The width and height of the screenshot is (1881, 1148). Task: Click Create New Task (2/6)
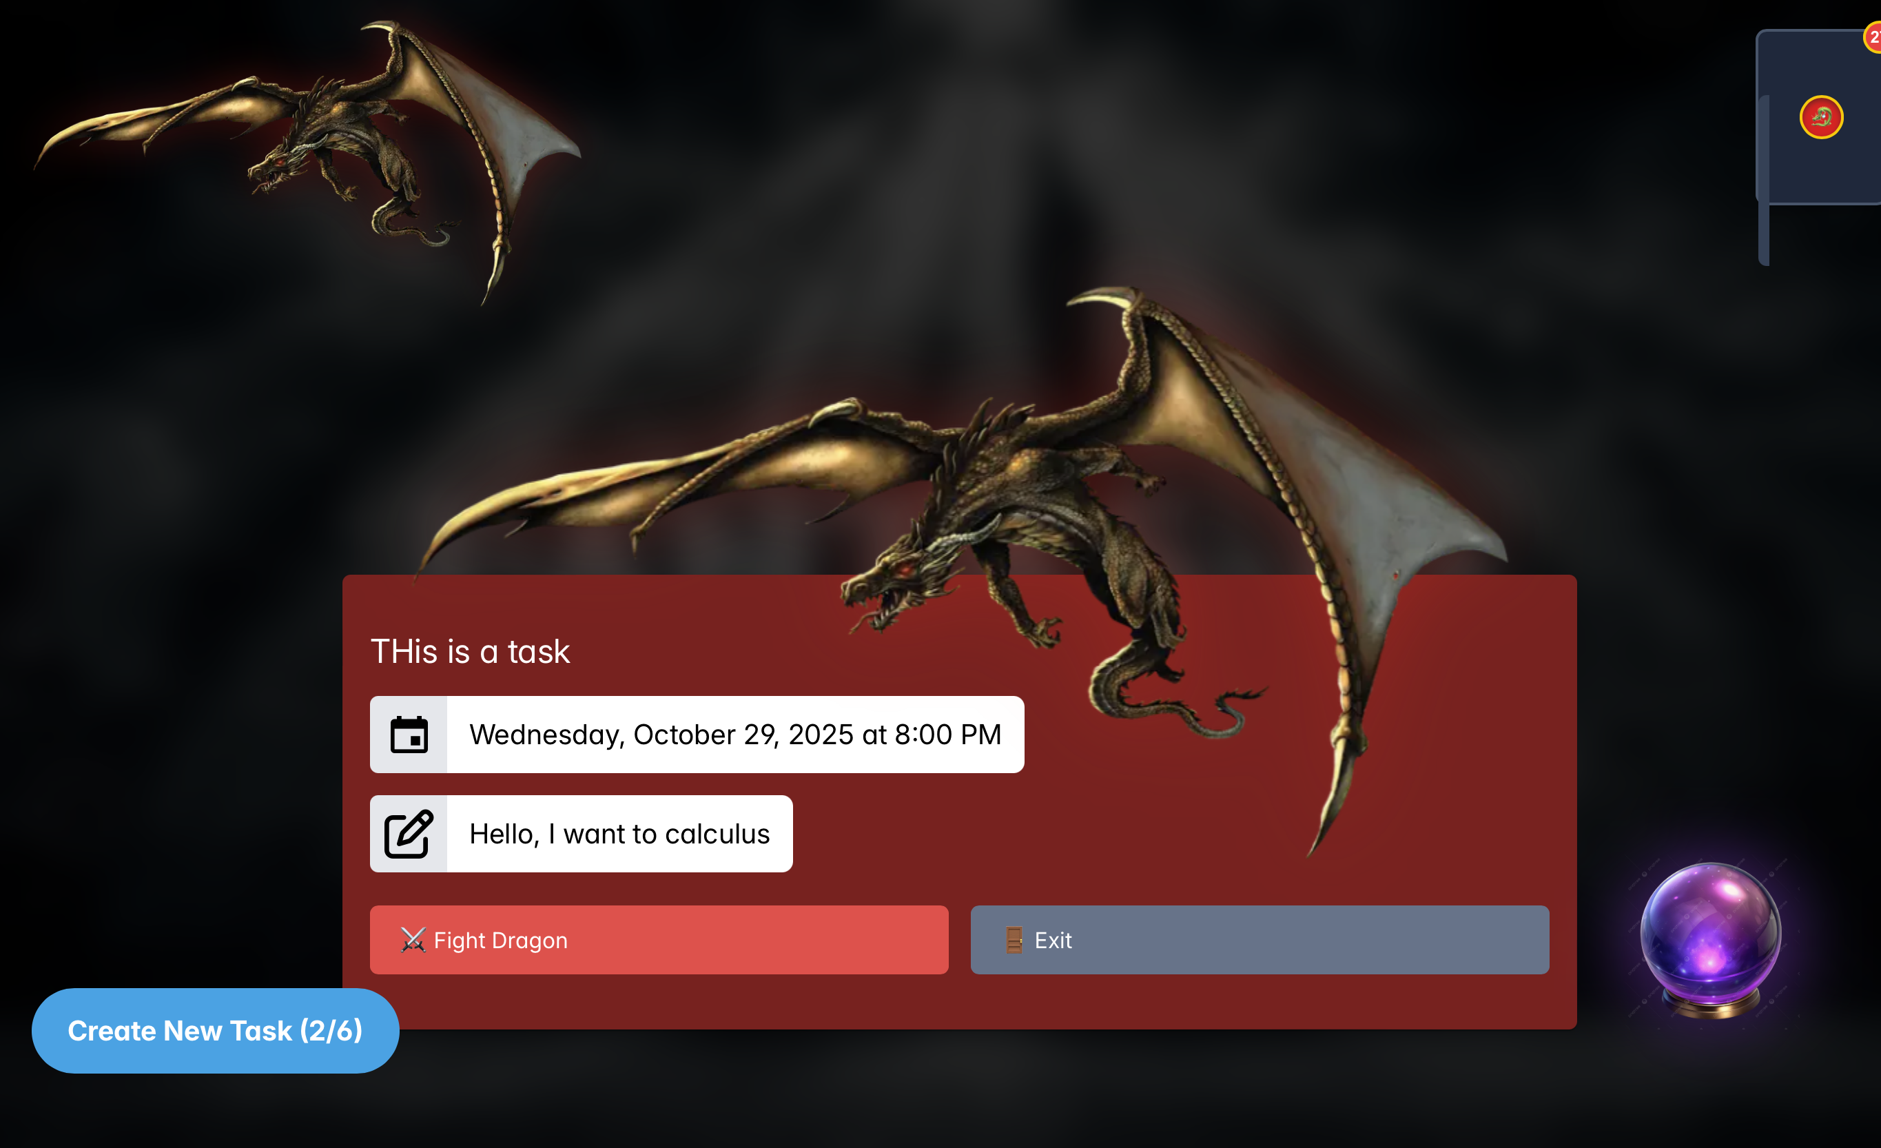click(214, 1030)
